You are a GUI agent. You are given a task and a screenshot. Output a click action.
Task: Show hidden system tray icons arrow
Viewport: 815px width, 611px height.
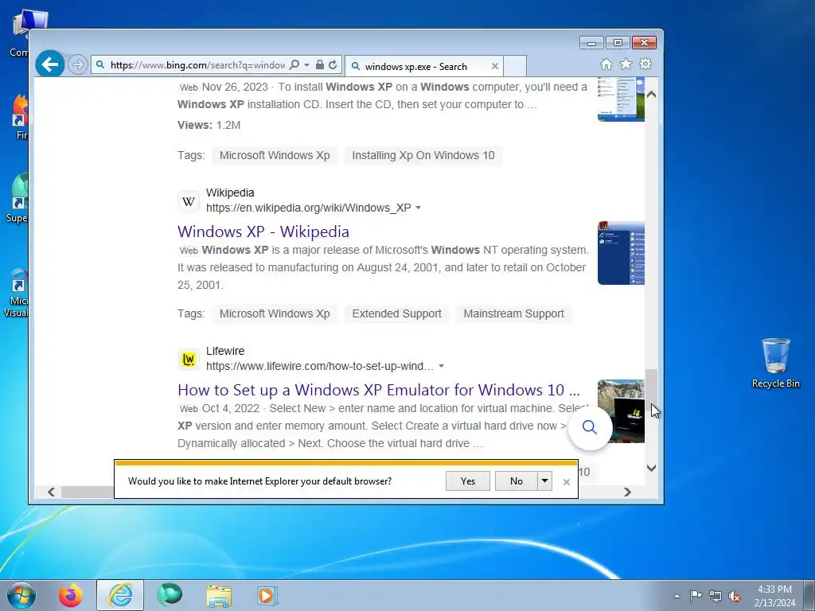pos(677,596)
